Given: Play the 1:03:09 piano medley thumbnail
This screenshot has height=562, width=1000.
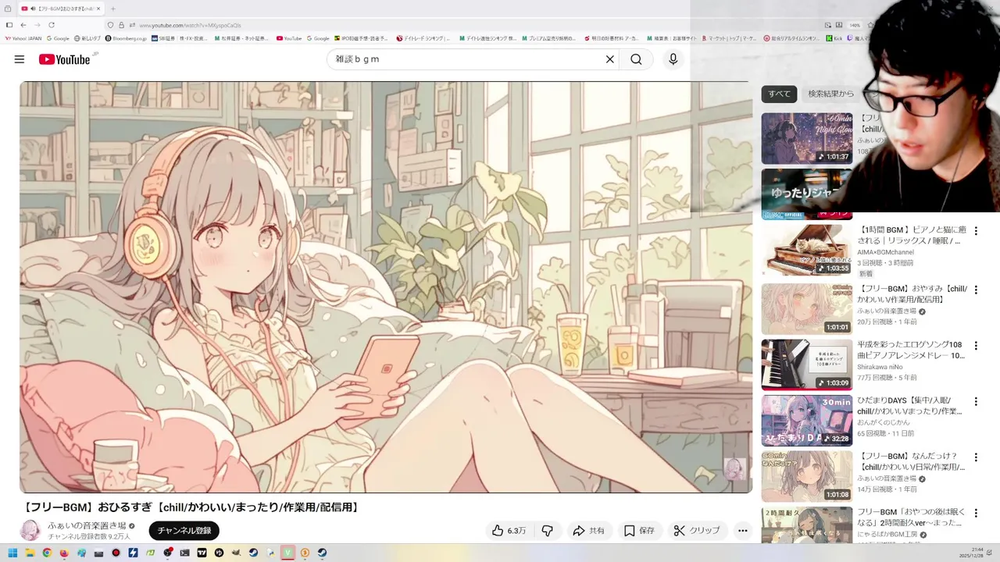Looking at the screenshot, I should pyautogui.click(x=807, y=365).
